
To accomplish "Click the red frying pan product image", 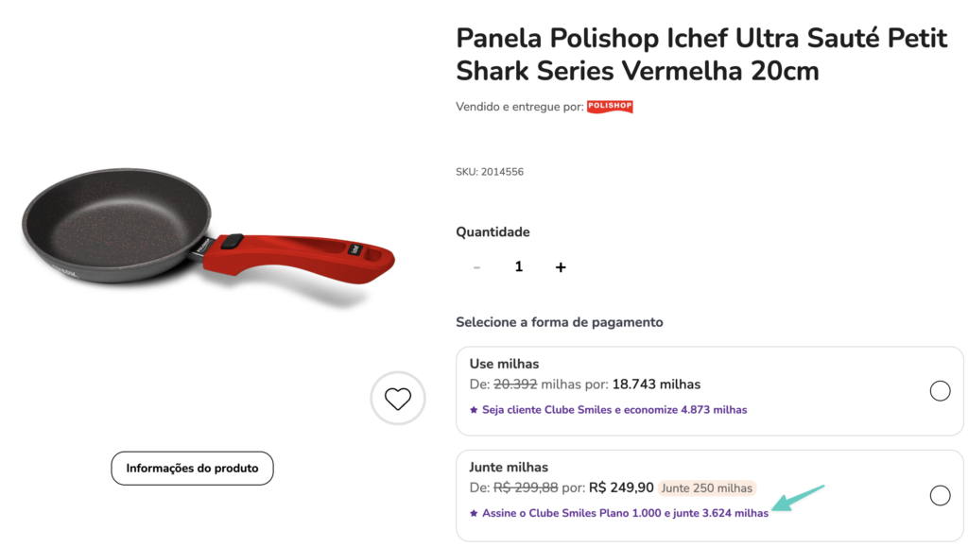I will click(206, 237).
